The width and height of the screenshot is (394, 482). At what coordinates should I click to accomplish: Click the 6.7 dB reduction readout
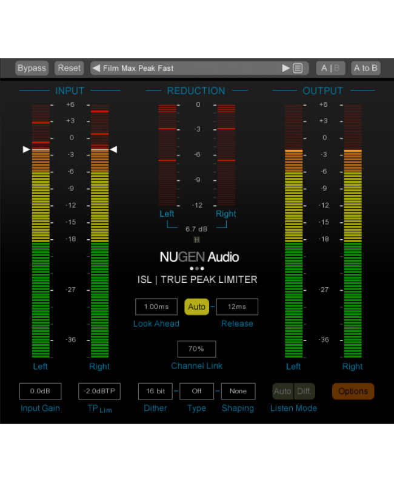(196, 229)
